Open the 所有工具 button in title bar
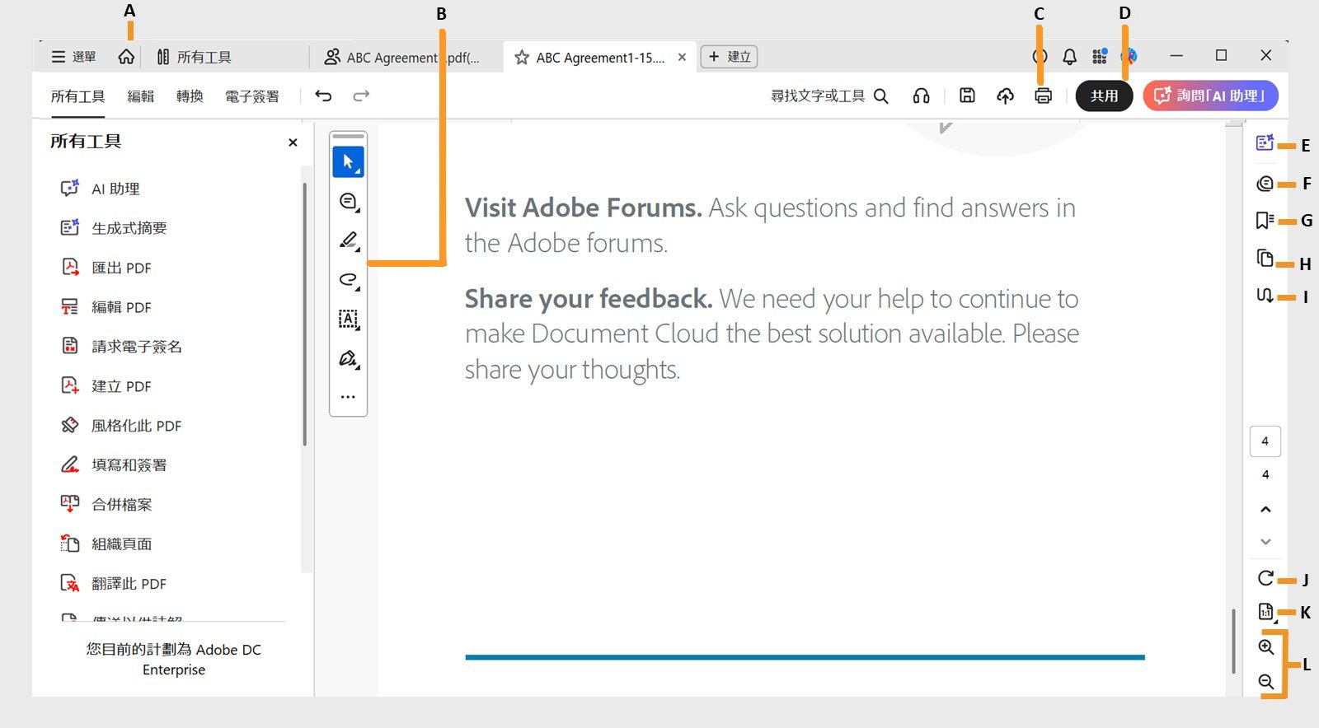 195,57
